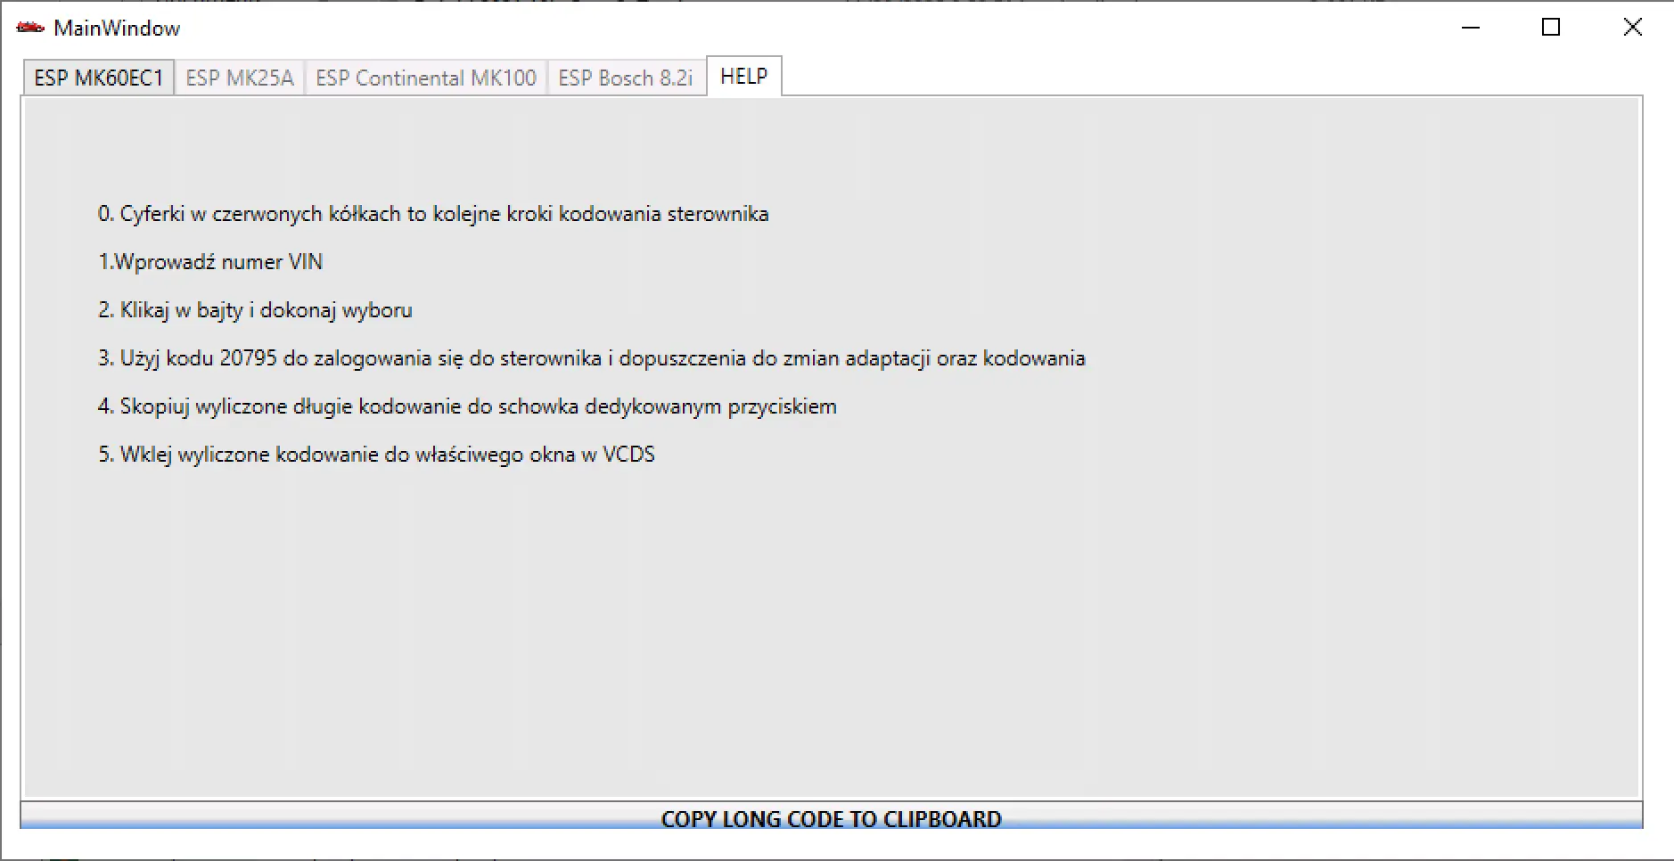Click COPY LONG CODE TO CLIPBOARD button

[831, 818]
